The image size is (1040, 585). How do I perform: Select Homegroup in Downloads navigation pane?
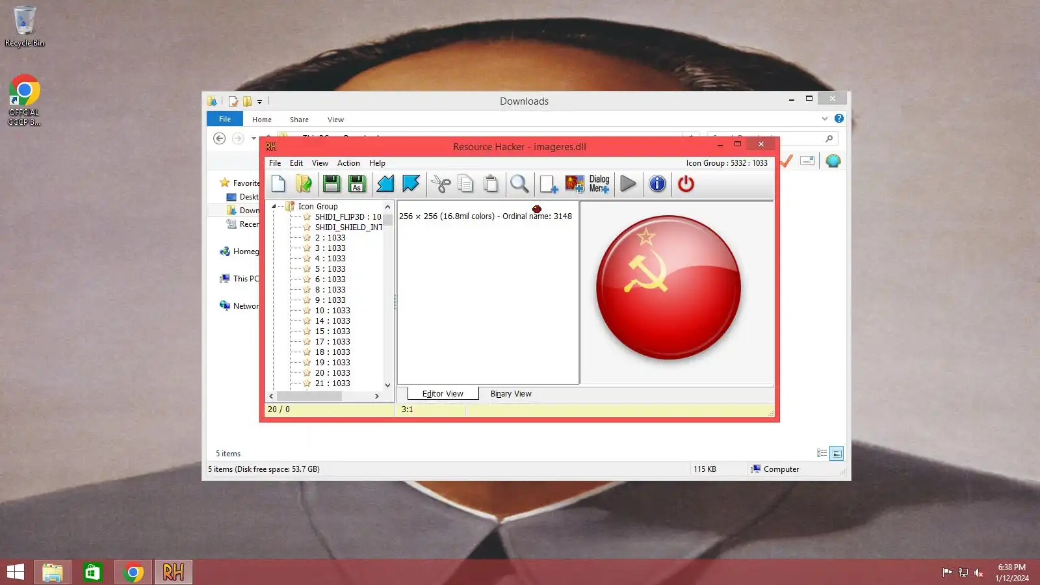[x=240, y=252]
